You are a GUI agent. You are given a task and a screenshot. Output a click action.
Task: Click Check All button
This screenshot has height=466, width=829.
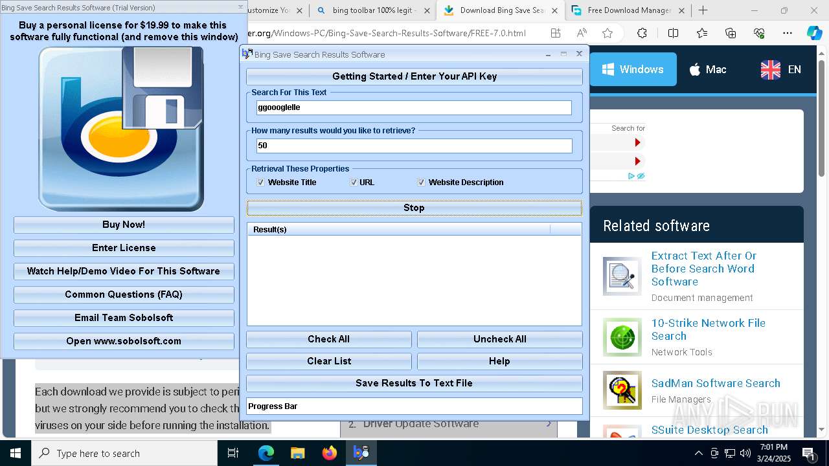click(x=328, y=339)
